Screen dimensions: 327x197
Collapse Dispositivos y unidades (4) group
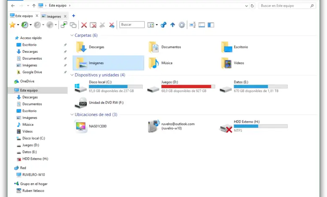[72, 75]
